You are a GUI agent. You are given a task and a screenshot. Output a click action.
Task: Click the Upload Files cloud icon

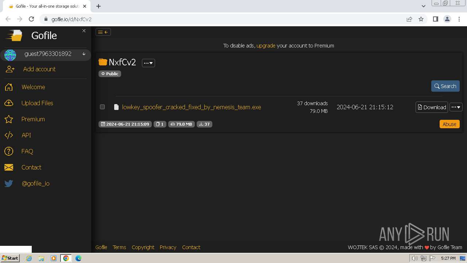pos(9,103)
